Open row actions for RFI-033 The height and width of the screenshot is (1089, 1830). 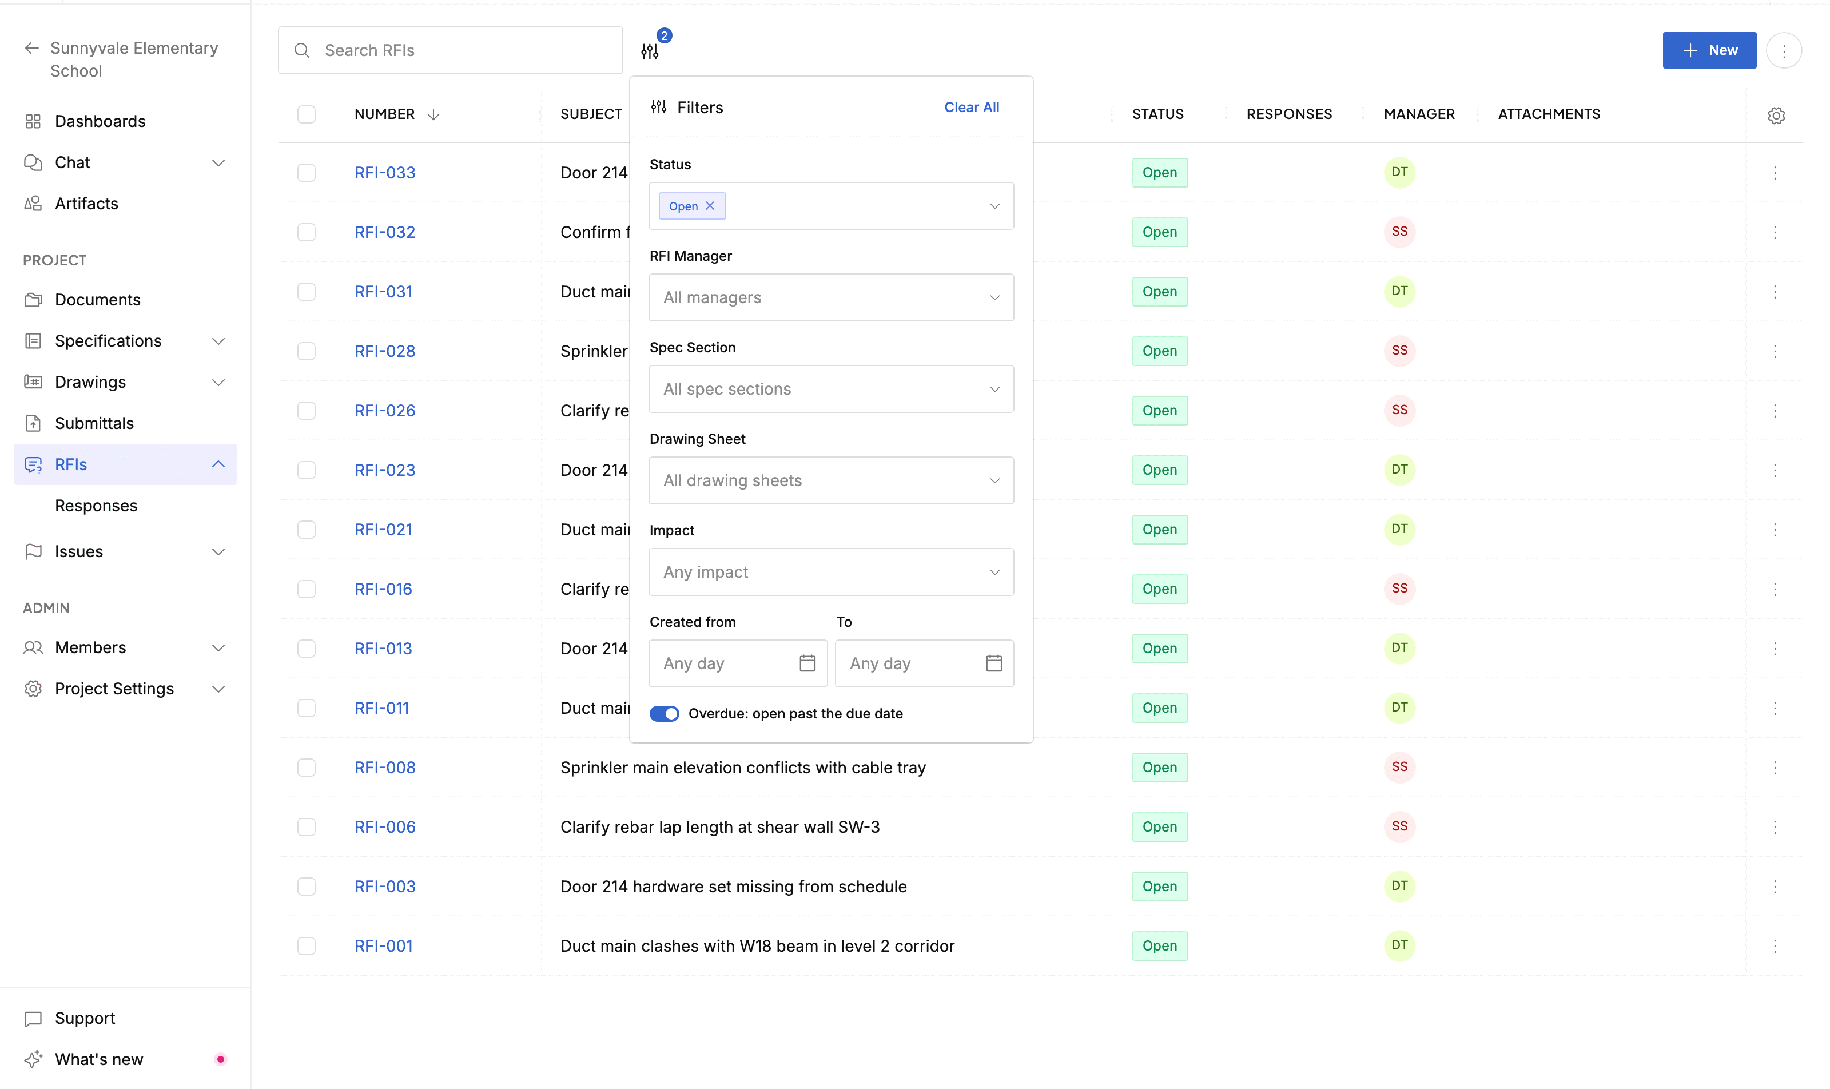tap(1775, 173)
